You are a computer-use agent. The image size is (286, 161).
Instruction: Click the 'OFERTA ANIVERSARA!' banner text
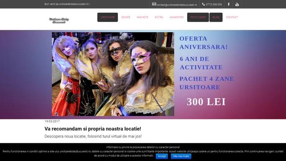204,43
